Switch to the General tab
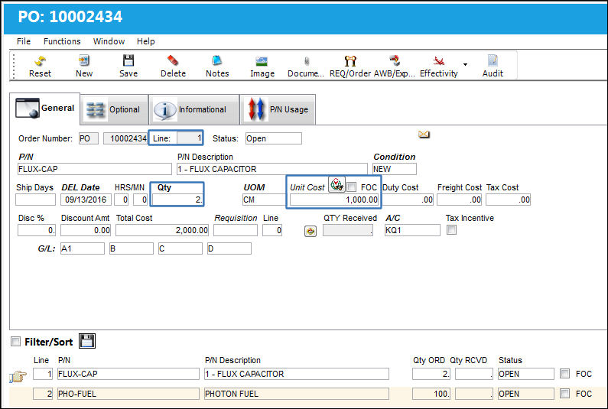 [45, 109]
